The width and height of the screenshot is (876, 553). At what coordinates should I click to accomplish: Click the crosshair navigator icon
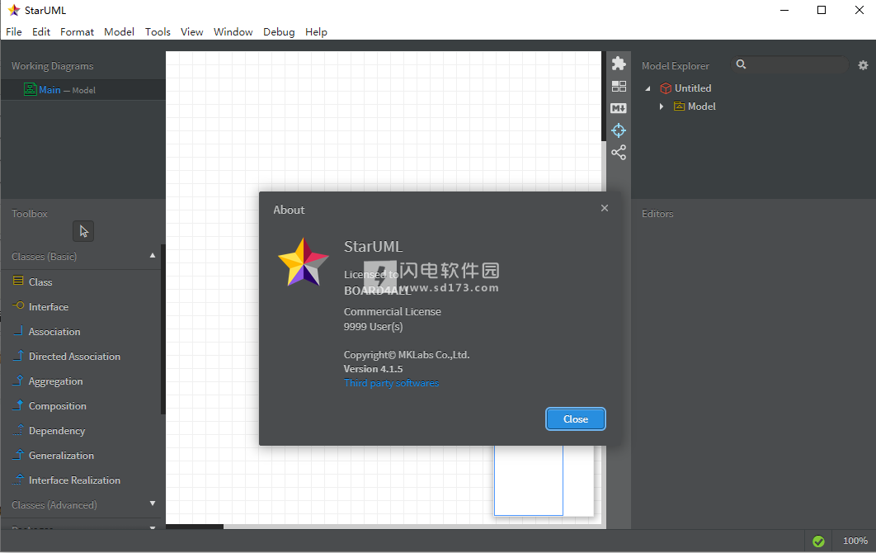coord(619,130)
